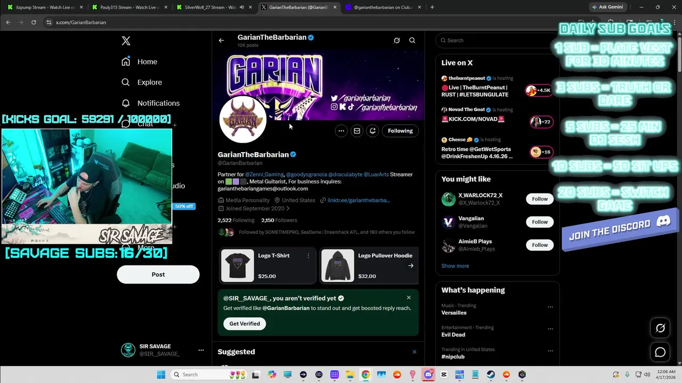Open Logo T-Shirt product card
Screen dimensions: 682x383
point(268,265)
